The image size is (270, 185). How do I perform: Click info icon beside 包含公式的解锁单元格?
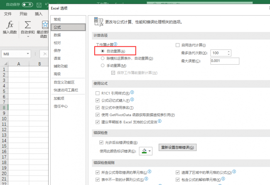pyautogui.click(x=223, y=179)
